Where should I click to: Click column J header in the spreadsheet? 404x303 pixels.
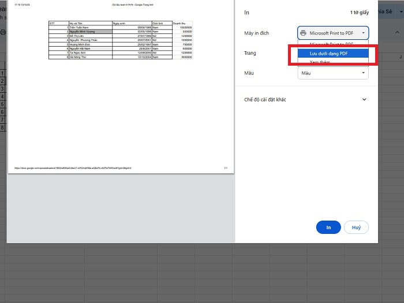click(400, 57)
